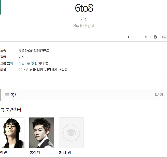167x158 pixels.
Task: Click the printer icon to print page
Action: [155, 37]
